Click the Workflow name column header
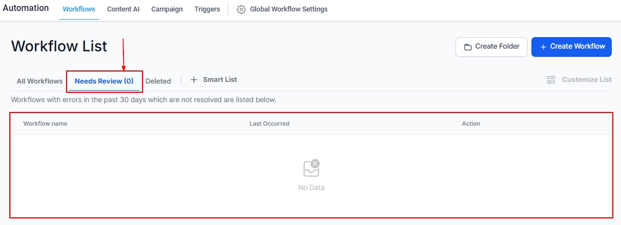This screenshot has width=621, height=225. click(x=45, y=123)
